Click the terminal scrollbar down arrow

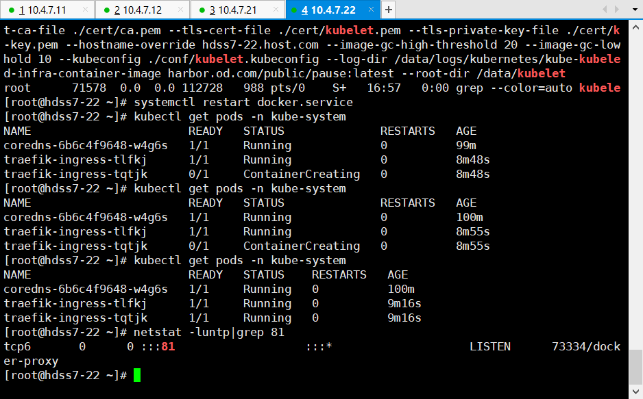point(635,392)
